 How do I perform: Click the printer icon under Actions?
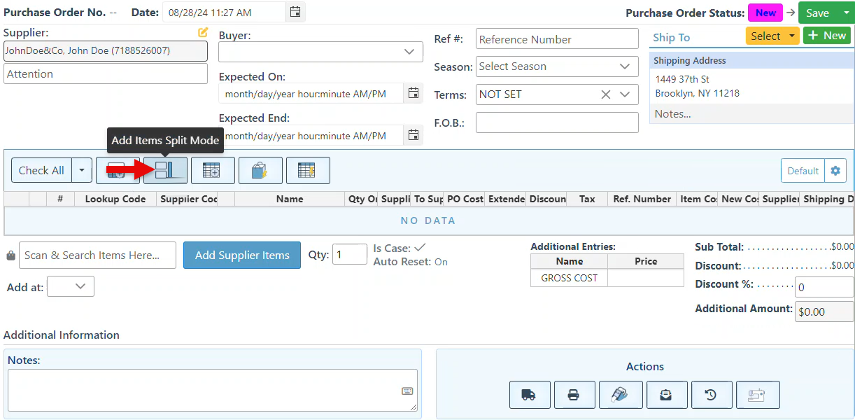574,395
